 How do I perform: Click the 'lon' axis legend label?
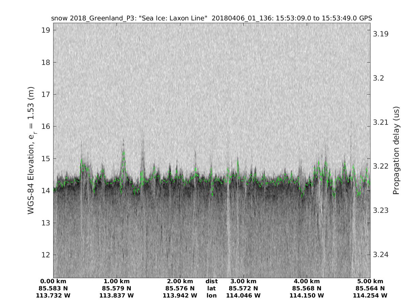211,296
